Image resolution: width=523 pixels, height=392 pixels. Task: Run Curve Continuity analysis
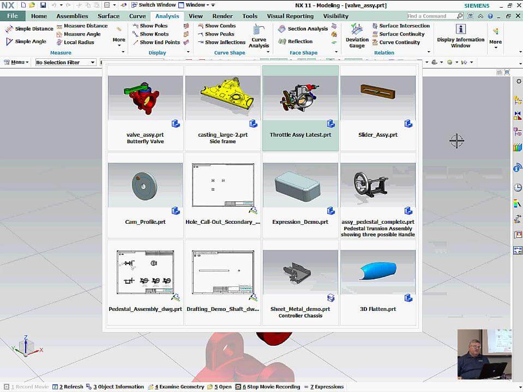click(x=396, y=42)
